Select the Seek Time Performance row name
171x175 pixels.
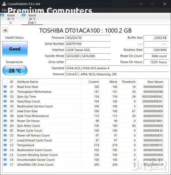click(x=33, y=116)
